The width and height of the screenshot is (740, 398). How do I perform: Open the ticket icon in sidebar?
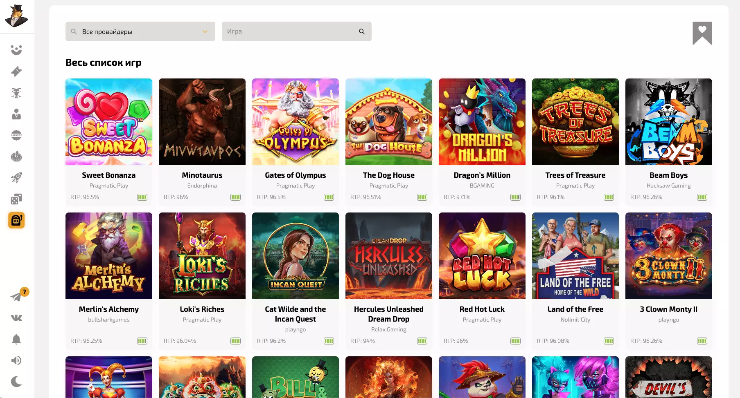point(16,72)
